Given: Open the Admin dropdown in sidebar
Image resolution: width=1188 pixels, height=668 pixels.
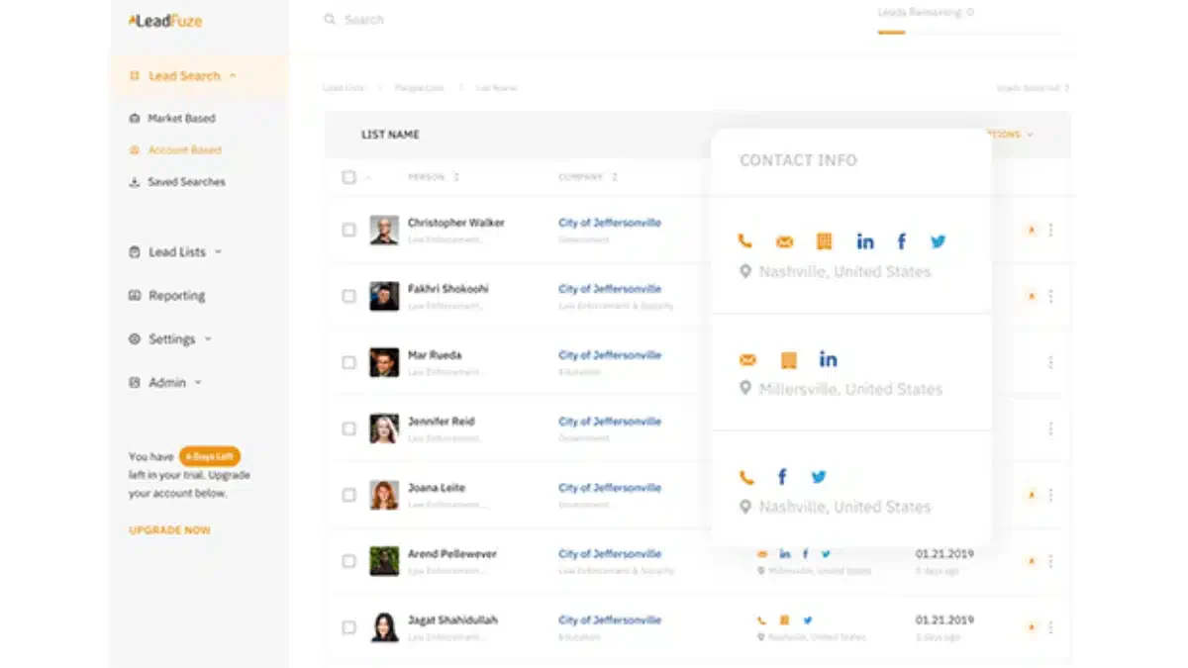Looking at the screenshot, I should click(x=165, y=383).
